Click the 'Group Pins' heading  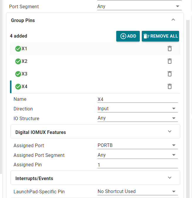point(23,20)
